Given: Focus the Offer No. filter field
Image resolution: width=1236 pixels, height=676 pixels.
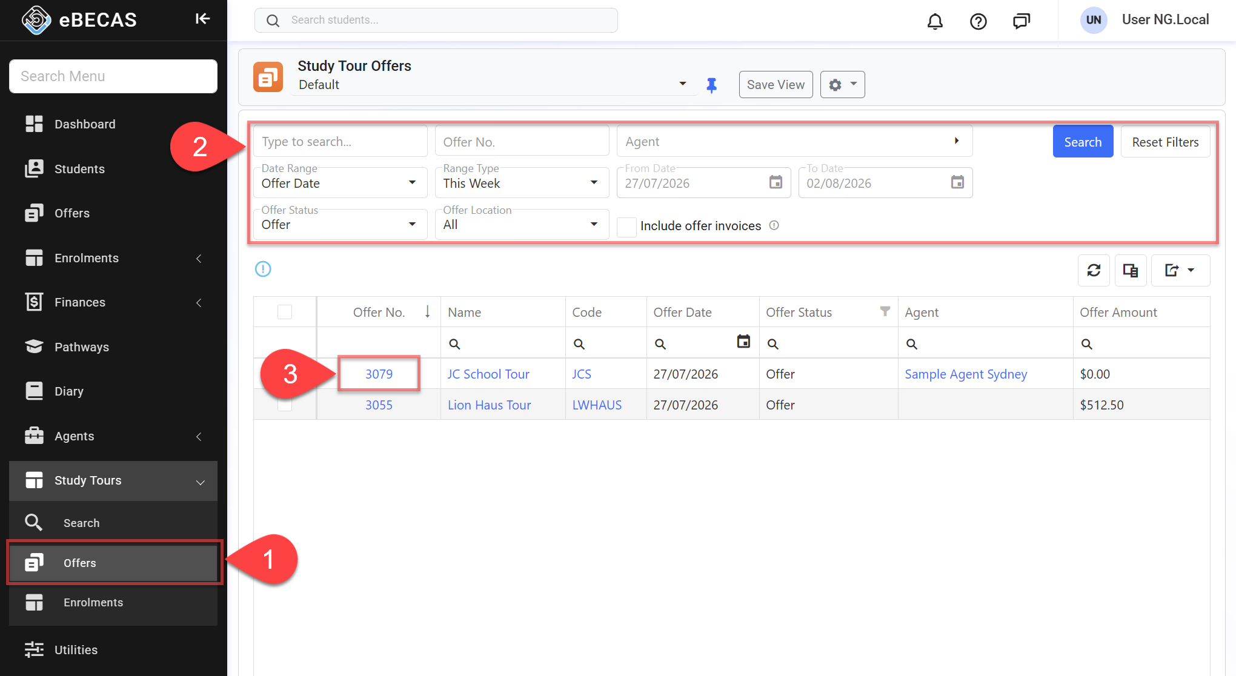Looking at the screenshot, I should [x=522, y=142].
